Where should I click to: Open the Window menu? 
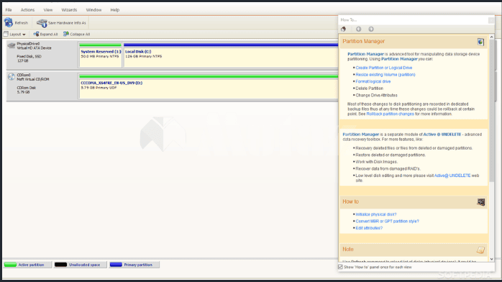(93, 10)
